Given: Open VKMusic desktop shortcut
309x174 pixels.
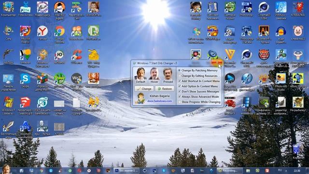Looking at the screenshot, I should click(x=281, y=11).
